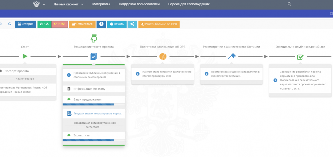Toggle subscription with the Отписаться button
The width and height of the screenshot is (333, 157).
point(82,24)
